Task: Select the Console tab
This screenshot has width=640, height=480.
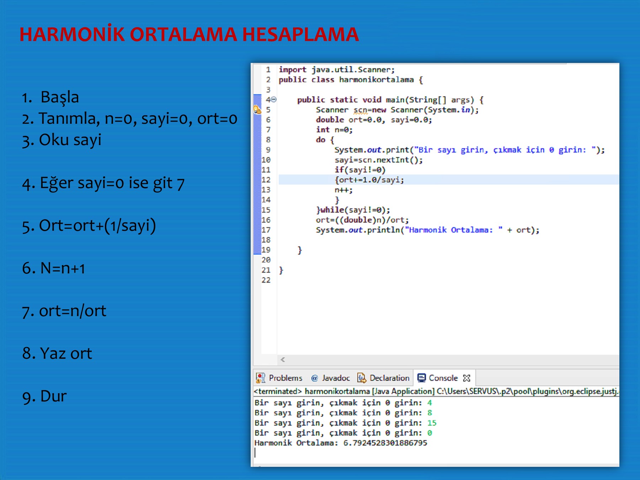Action: click(x=443, y=378)
